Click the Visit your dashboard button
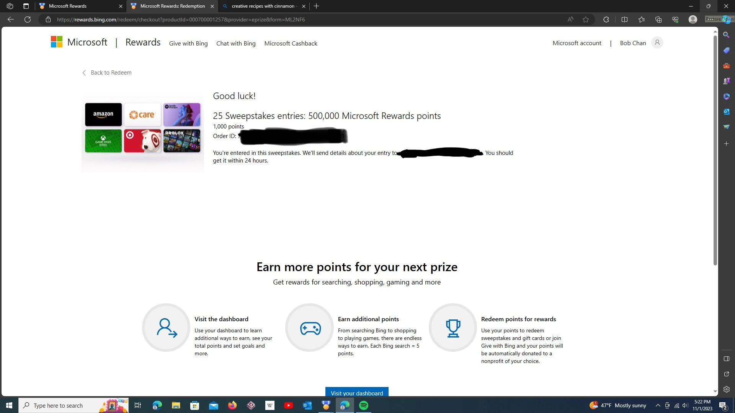The image size is (735, 413). tap(356, 393)
